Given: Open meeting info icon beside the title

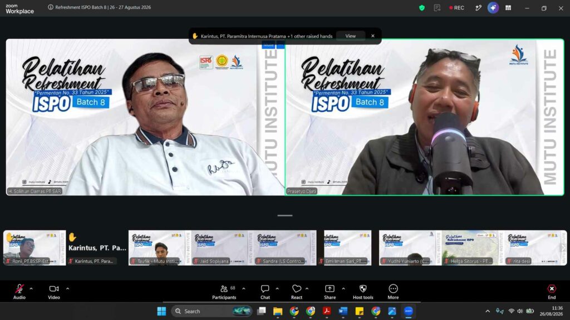Looking at the screenshot, I should pos(51,7).
